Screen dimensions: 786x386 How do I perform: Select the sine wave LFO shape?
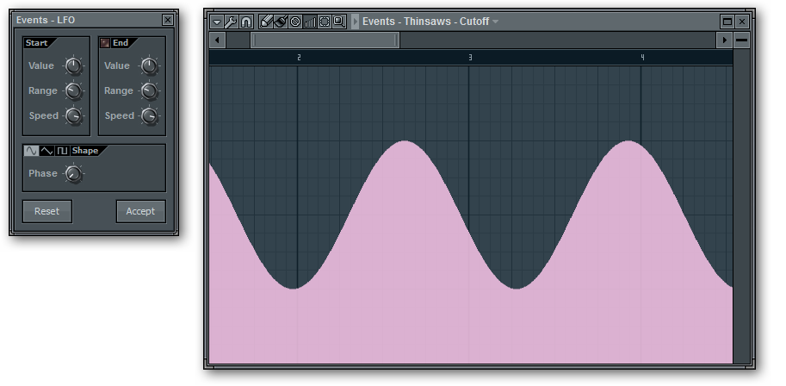point(31,151)
